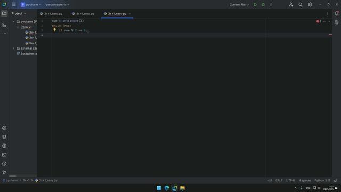341x192 pixels.
Task: Open the Terminal tool window
Action: (4, 155)
